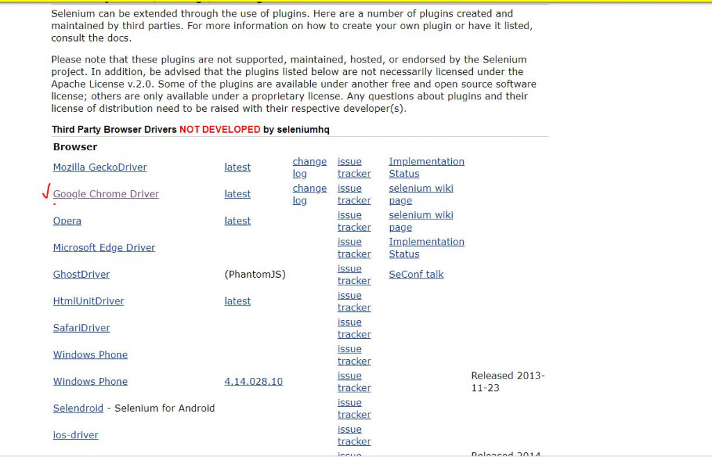Open the SeConf talk link

[416, 274]
